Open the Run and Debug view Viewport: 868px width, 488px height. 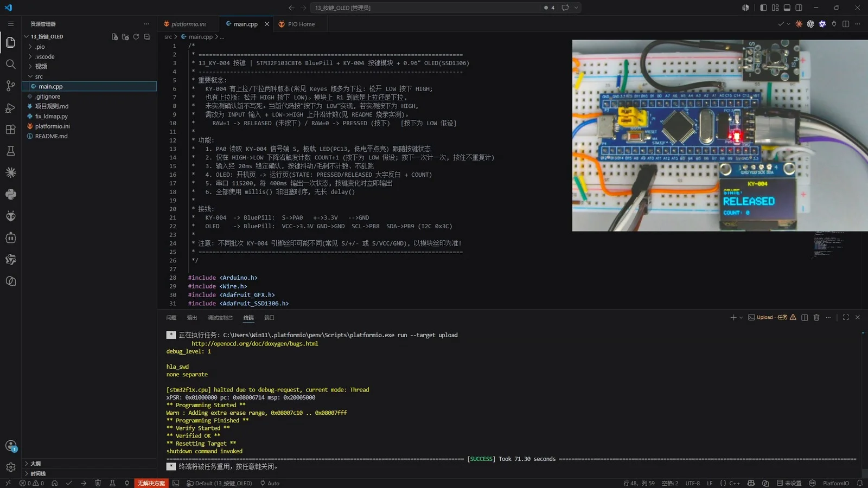10,108
